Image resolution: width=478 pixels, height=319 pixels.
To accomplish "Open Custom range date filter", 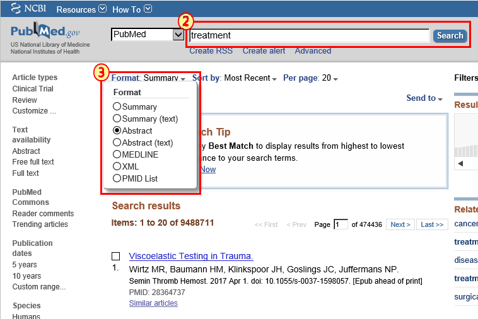I will click(x=39, y=287).
